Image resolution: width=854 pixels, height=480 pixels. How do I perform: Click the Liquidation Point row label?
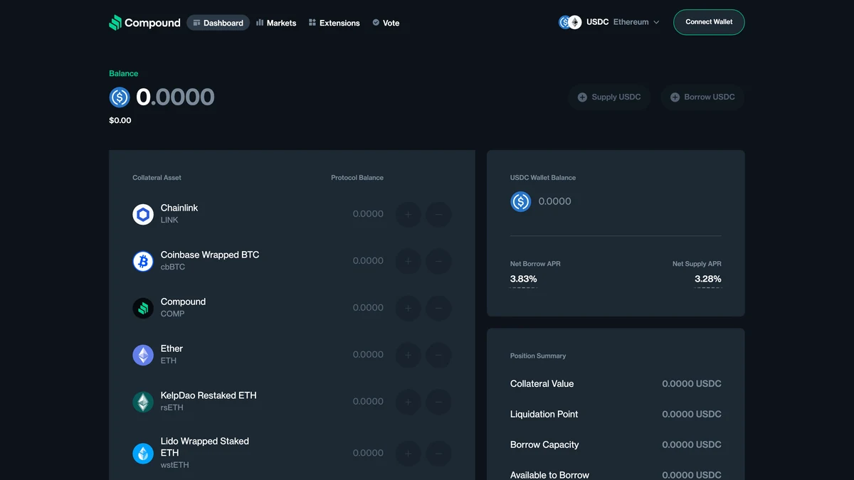pyautogui.click(x=544, y=414)
